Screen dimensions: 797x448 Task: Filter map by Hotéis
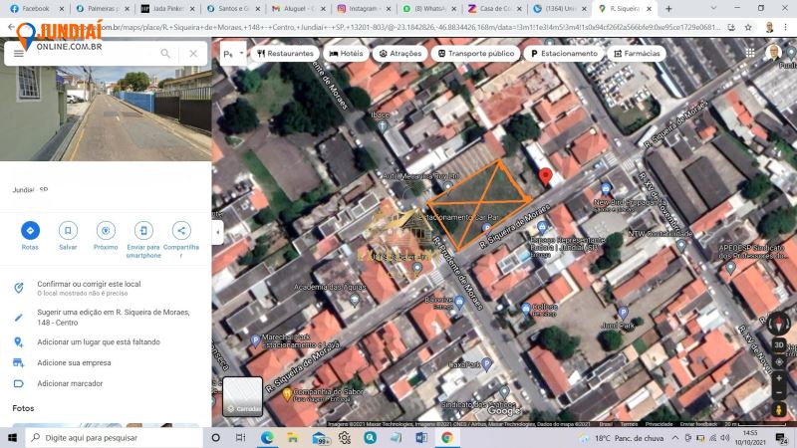pos(346,54)
